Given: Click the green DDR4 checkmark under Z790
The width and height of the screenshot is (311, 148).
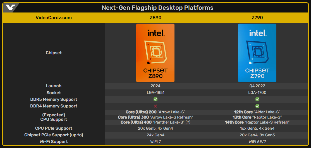Looking at the screenshot, I should (x=257, y=106).
